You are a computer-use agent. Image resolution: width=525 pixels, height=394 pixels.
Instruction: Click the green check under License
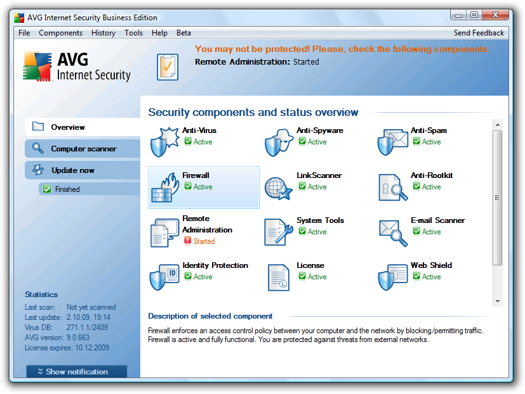pyautogui.click(x=302, y=276)
